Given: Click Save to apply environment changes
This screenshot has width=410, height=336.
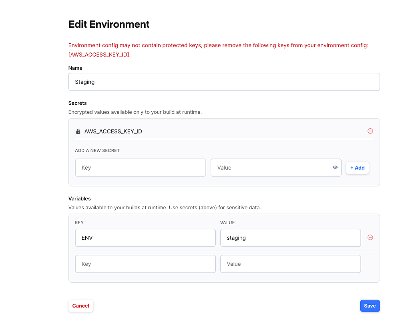Looking at the screenshot, I should pyautogui.click(x=370, y=306).
